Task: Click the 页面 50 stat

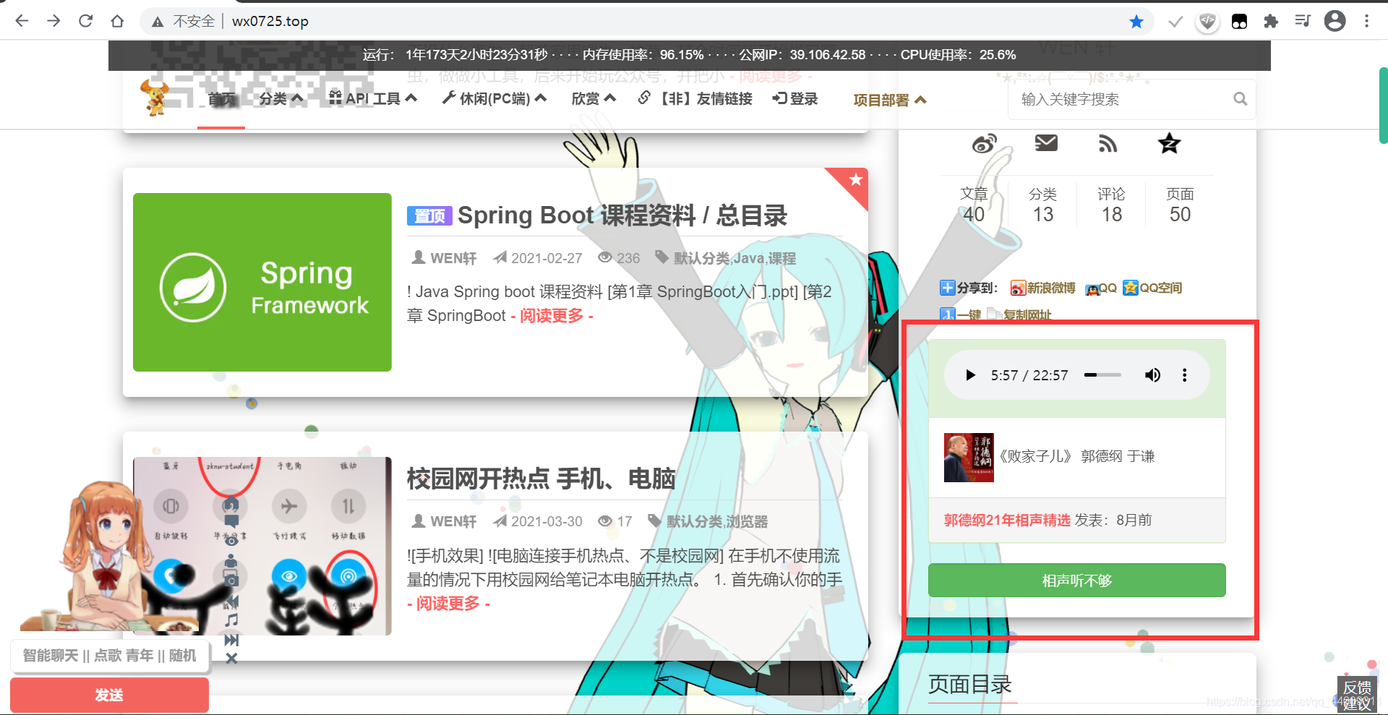Action: [1180, 205]
